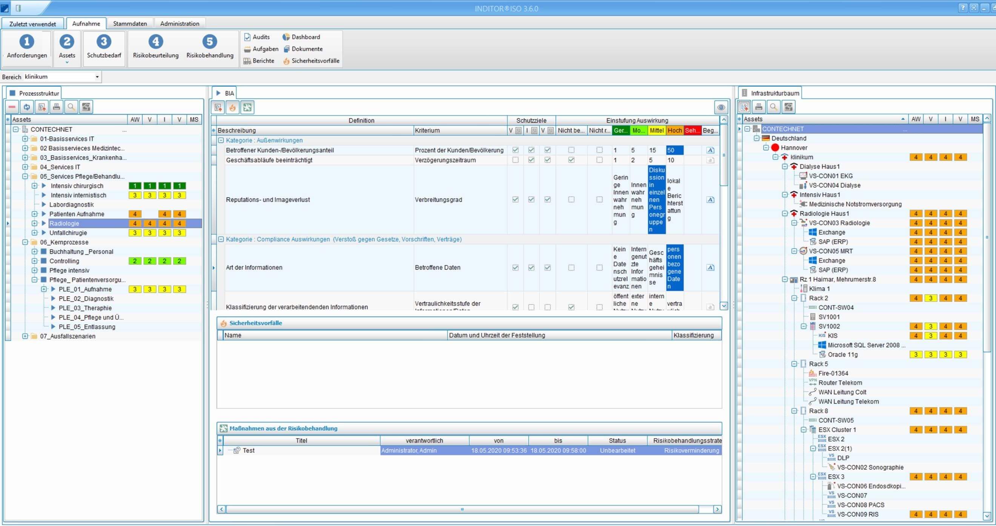Open the Stammdaten menu tab
Image resolution: width=996 pixels, height=526 pixels.
point(129,23)
